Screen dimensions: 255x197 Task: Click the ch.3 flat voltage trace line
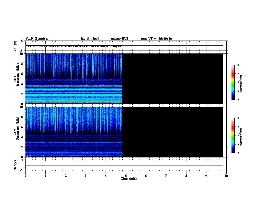pyautogui.click(x=124, y=165)
